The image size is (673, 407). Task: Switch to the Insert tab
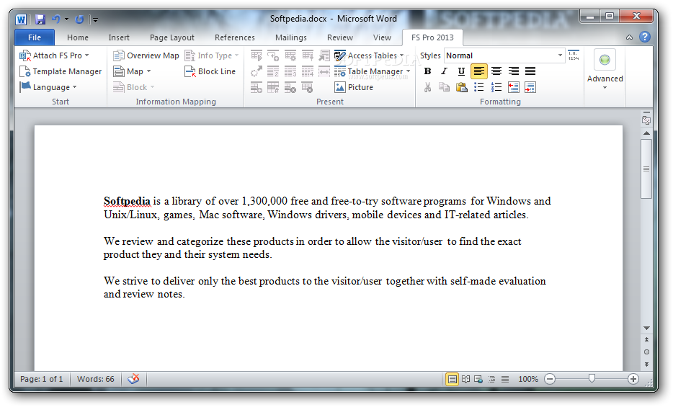pos(119,37)
